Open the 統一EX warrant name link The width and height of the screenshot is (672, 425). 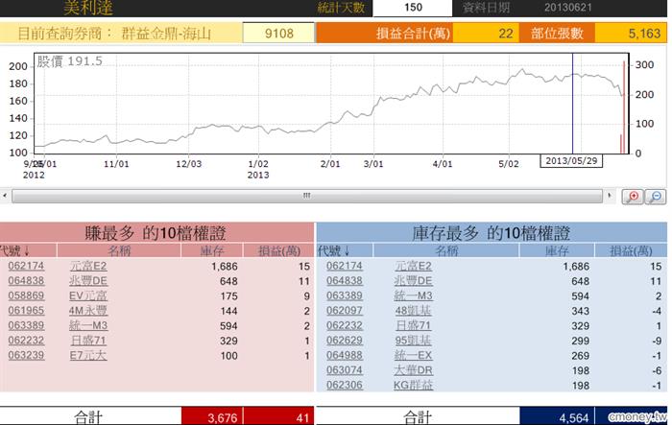click(x=413, y=355)
